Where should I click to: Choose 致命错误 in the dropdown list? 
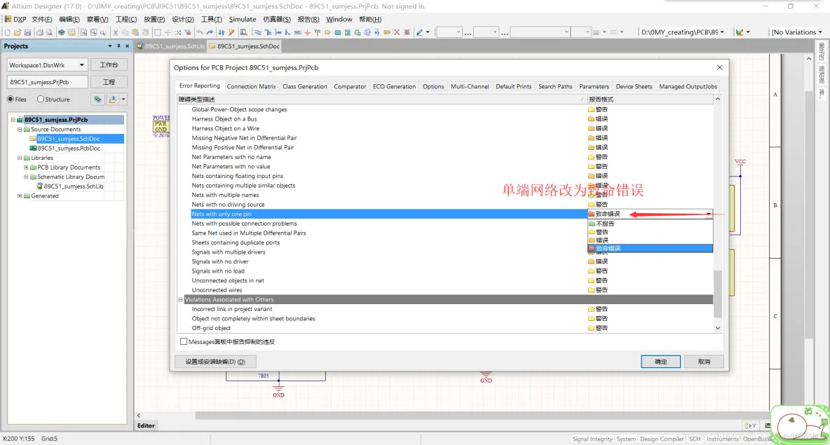pyautogui.click(x=650, y=248)
